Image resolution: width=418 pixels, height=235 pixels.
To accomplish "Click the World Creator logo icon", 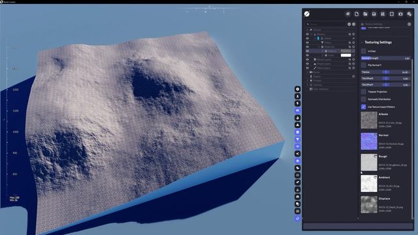I will [x=307, y=14].
